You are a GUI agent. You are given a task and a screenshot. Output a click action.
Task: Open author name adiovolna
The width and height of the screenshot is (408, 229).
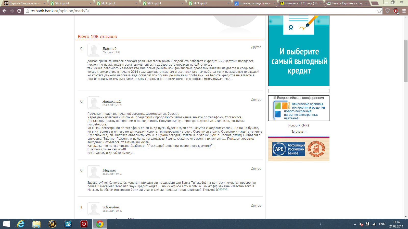pyautogui.click(x=111, y=207)
